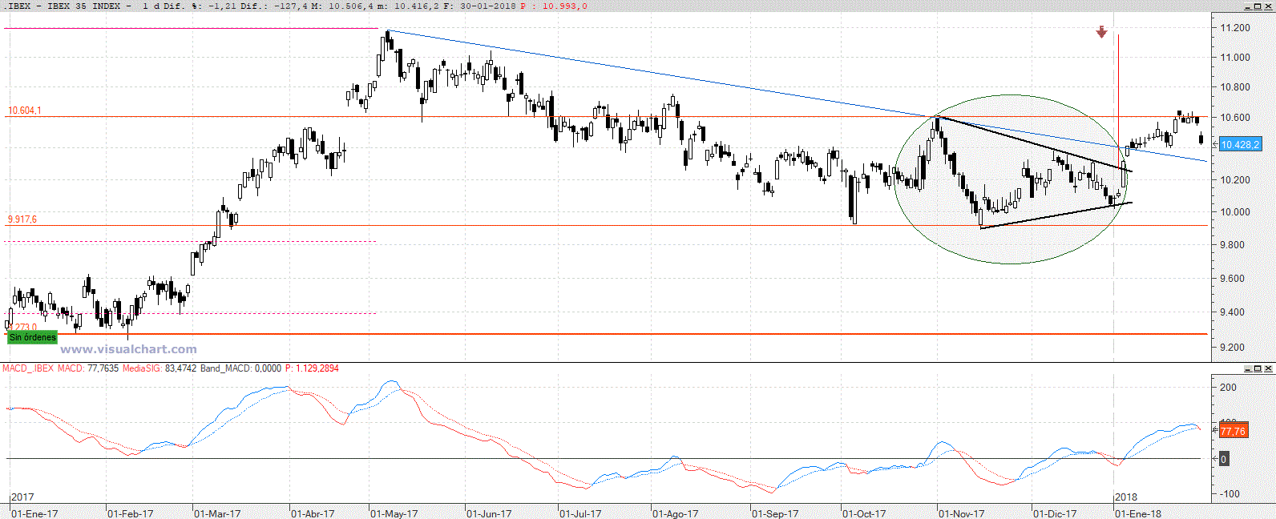Select the blue 10.428,2 current price tag

[1240, 144]
